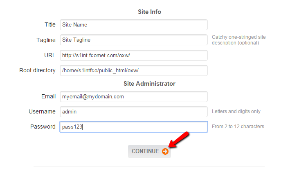Click the 'Letters and digits only' hint
Image resolution: width=299 pixels, height=169 pixels.
(x=236, y=111)
